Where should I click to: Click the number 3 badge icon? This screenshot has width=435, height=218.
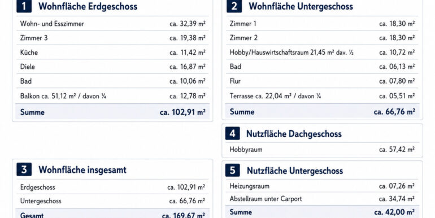[x=24, y=169]
